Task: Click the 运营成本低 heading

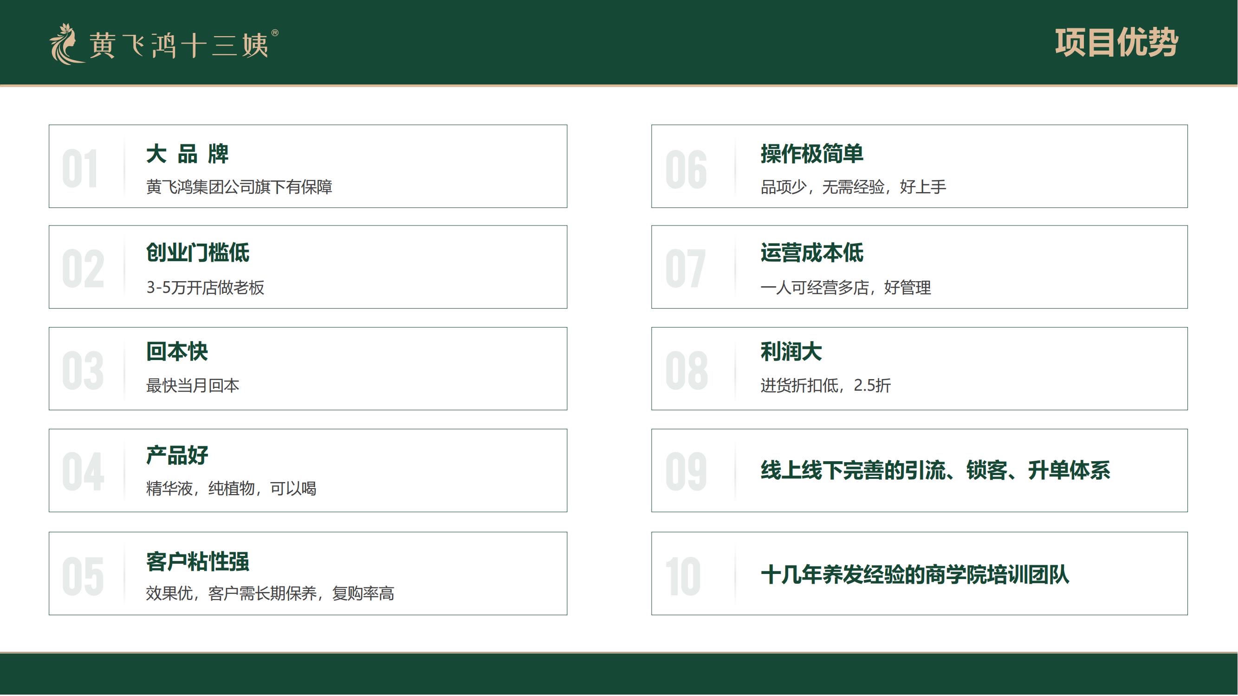Action: (x=812, y=253)
